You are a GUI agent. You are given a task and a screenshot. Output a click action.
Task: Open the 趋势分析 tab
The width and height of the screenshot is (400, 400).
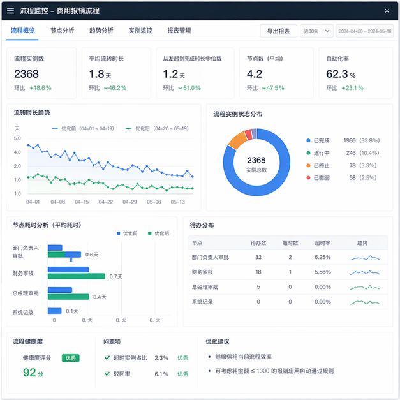click(x=101, y=31)
